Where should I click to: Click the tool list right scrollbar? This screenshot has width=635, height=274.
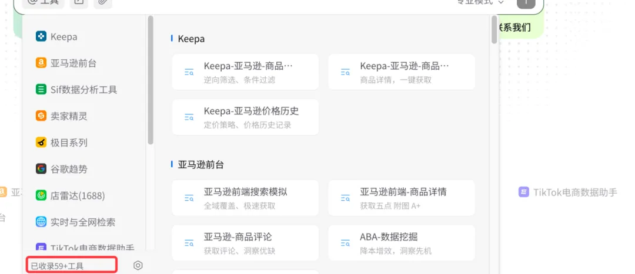point(494,29)
